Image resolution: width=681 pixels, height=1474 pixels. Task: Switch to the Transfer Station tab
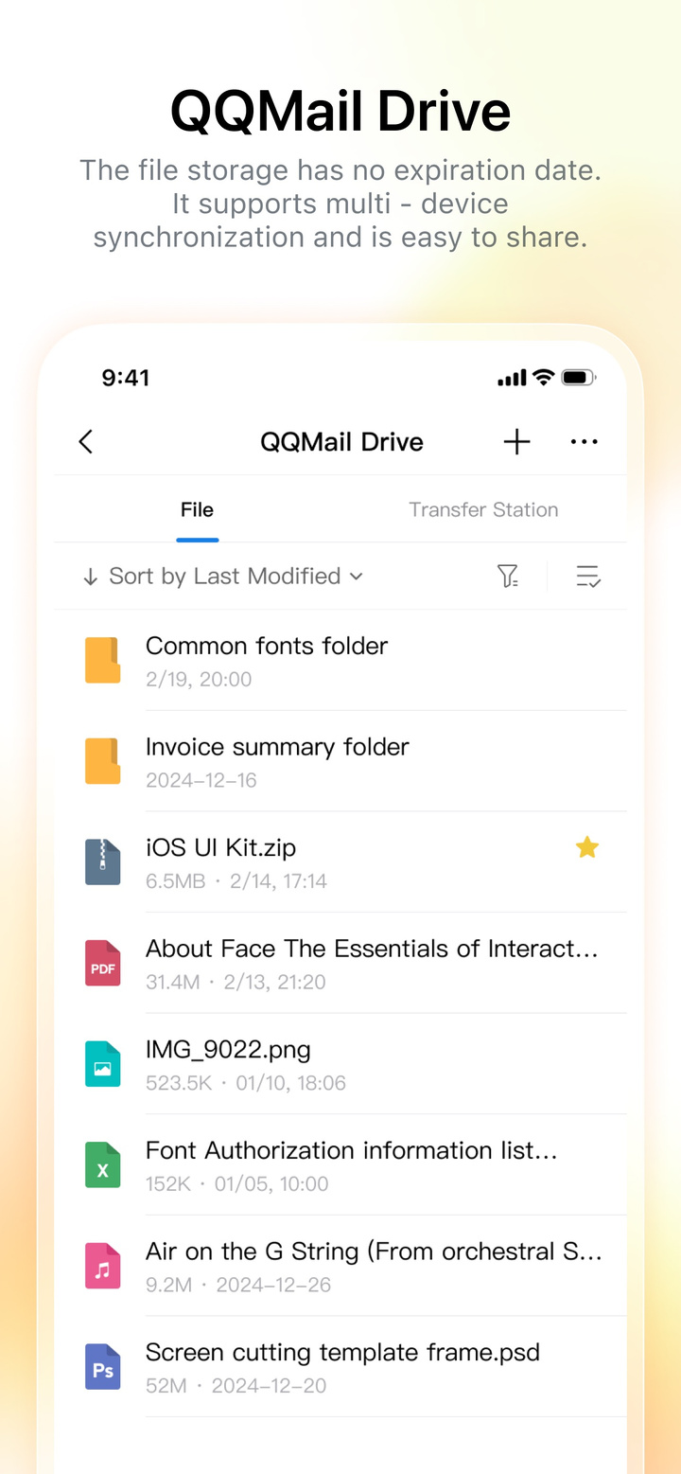click(483, 509)
